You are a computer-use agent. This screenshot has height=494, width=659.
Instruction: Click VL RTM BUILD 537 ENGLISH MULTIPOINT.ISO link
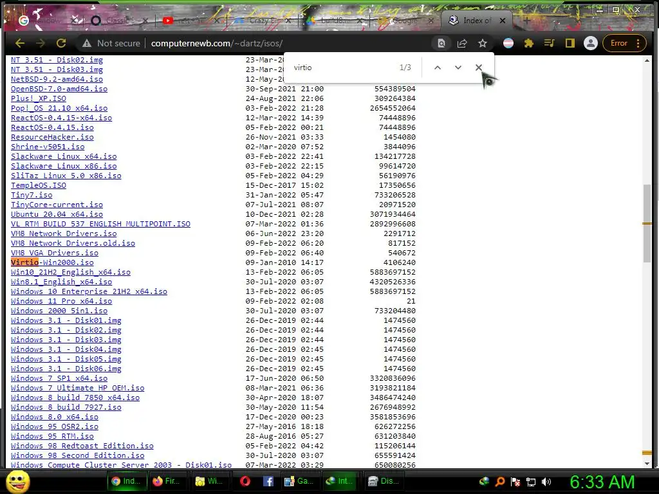coord(100,224)
